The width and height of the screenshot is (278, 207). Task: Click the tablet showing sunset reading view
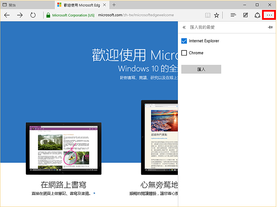pyautogui.click(x=159, y=137)
